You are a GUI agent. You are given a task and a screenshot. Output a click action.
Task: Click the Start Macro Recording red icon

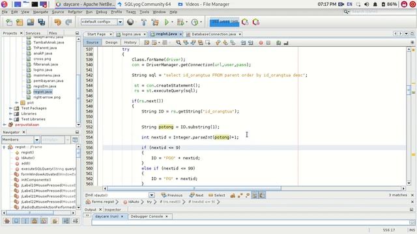tap(261, 43)
